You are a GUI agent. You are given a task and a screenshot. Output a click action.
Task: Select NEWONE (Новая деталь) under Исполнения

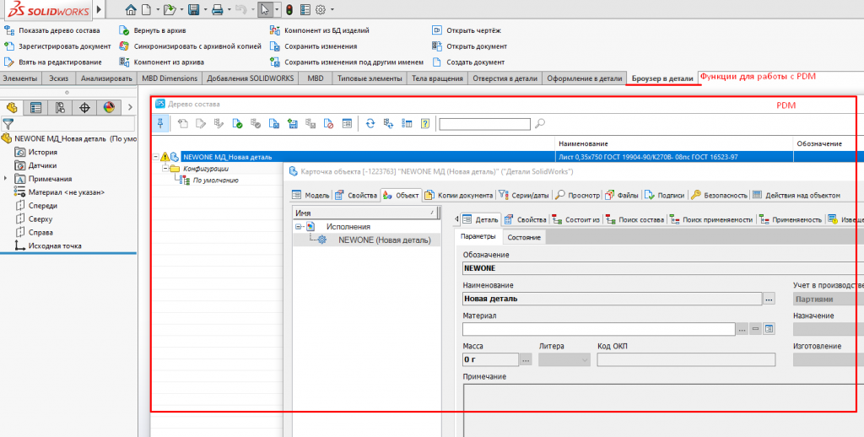[384, 240]
